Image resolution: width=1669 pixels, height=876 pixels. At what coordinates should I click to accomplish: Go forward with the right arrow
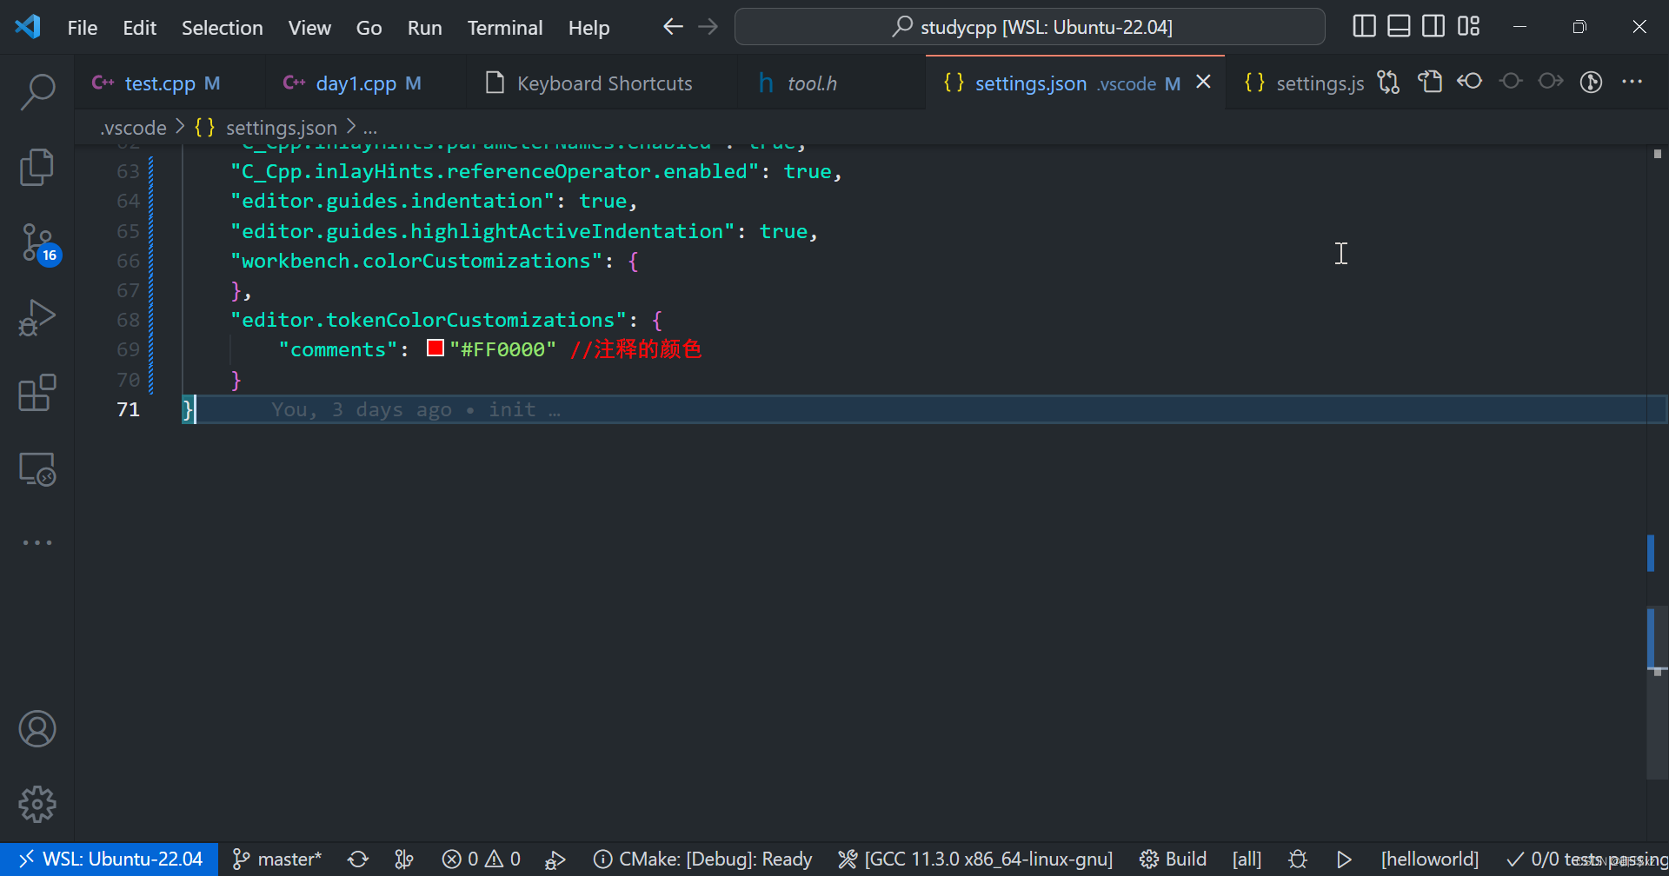click(708, 27)
